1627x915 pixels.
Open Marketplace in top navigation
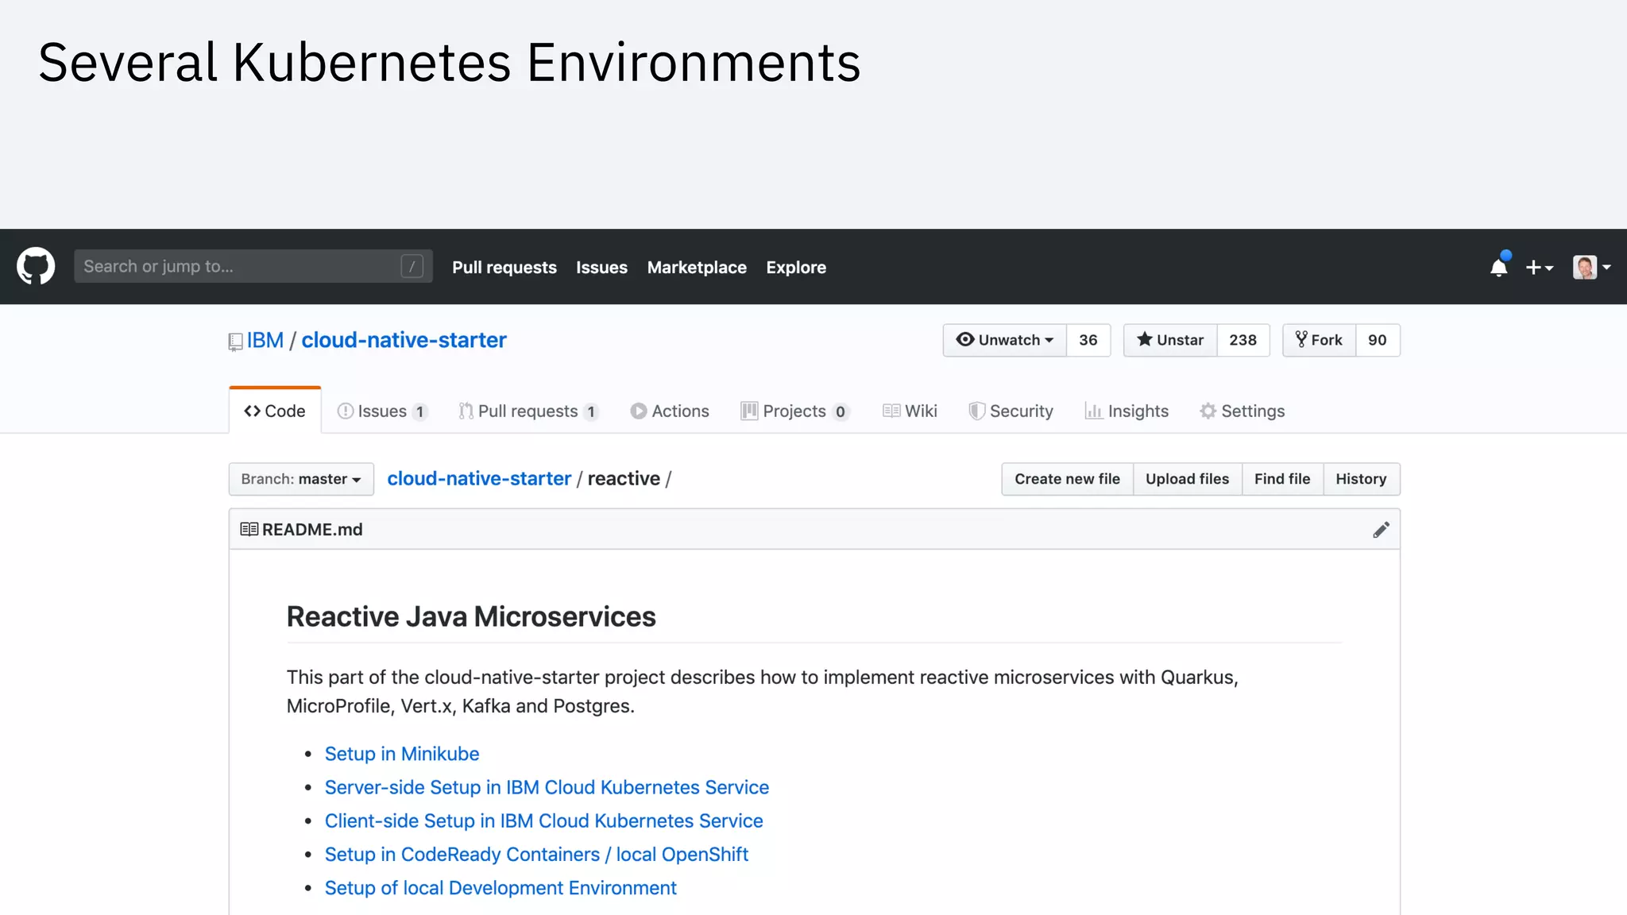[x=697, y=267]
